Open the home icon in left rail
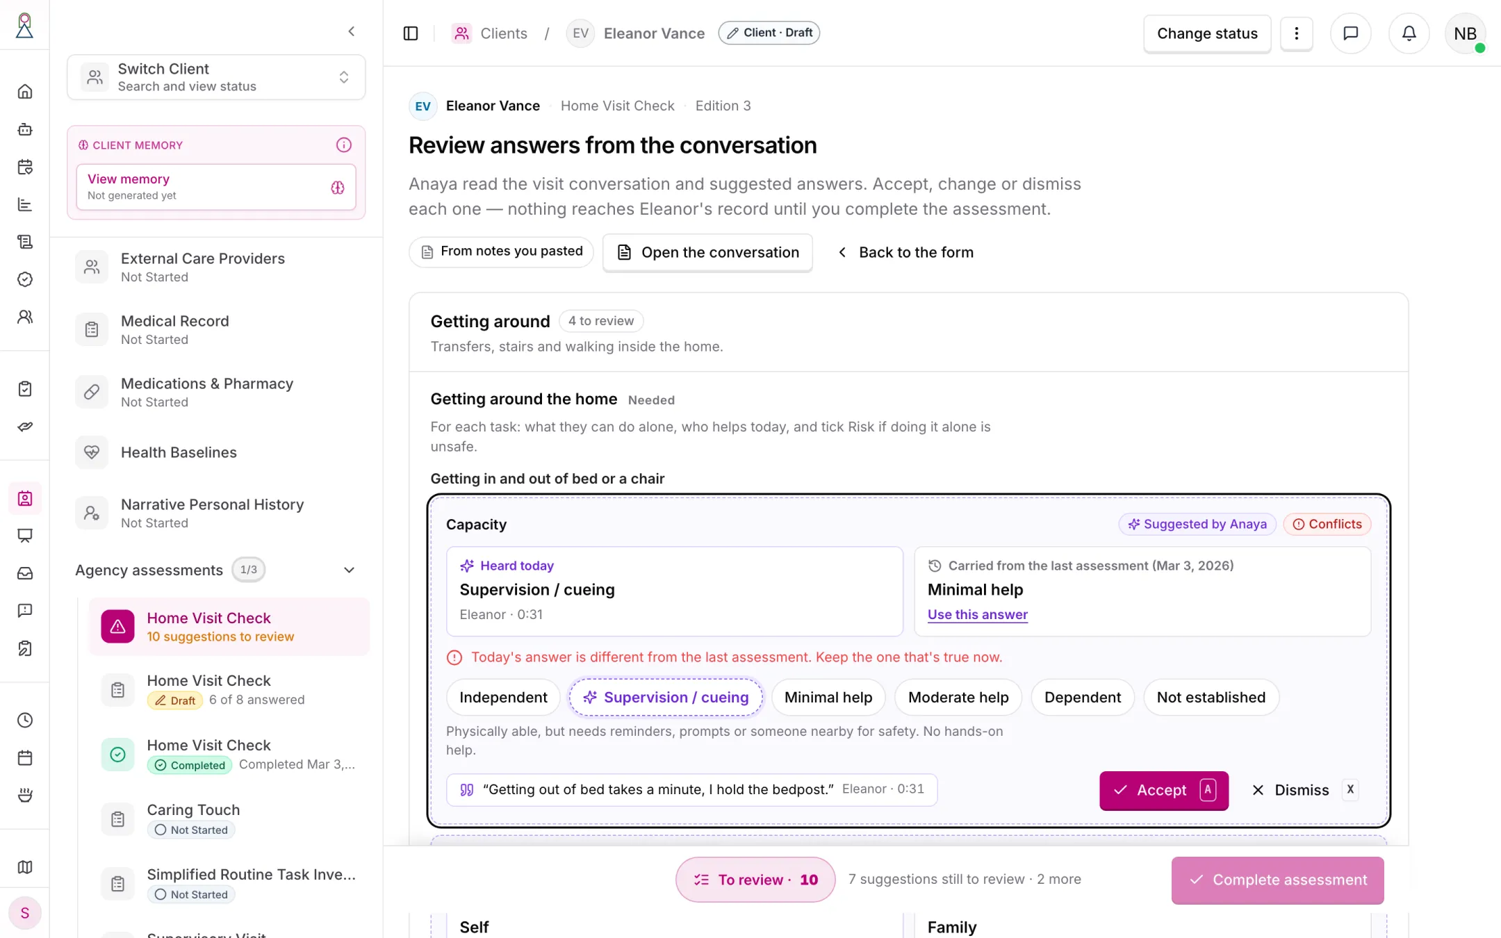 click(25, 92)
